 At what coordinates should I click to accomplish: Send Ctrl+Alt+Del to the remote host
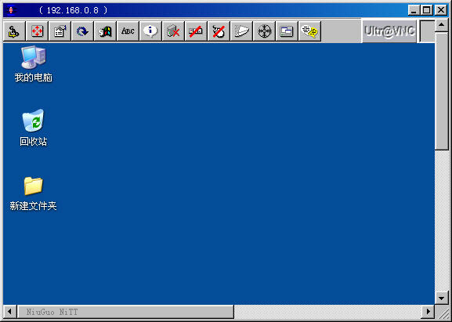14,31
